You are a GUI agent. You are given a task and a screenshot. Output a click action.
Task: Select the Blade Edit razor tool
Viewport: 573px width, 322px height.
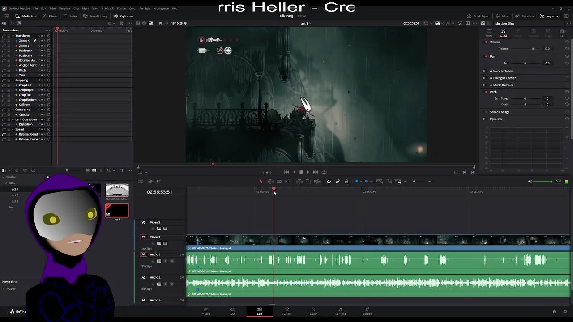tap(279, 182)
